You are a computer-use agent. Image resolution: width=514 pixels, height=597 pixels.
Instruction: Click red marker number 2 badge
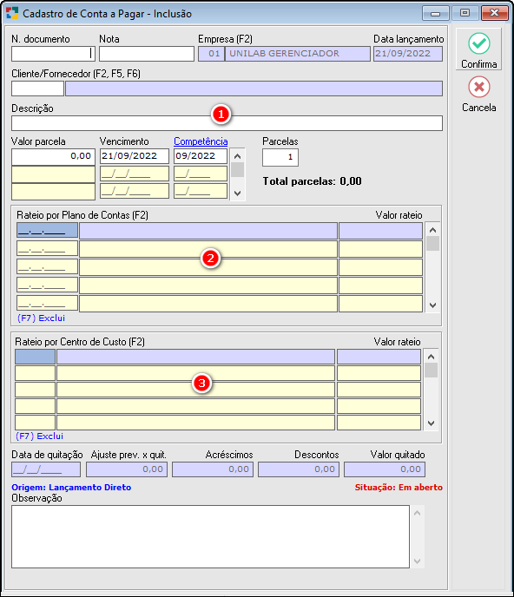coord(210,259)
